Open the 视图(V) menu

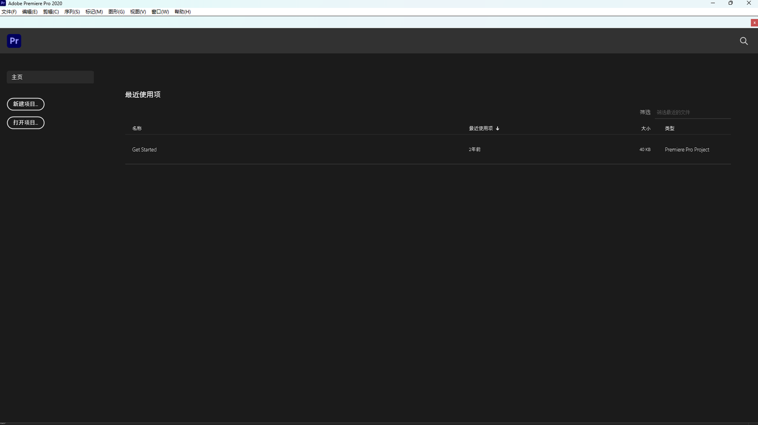pyautogui.click(x=138, y=12)
